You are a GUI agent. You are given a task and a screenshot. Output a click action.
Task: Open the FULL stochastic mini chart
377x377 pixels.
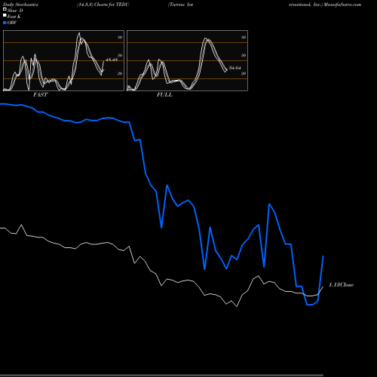[x=187, y=60]
